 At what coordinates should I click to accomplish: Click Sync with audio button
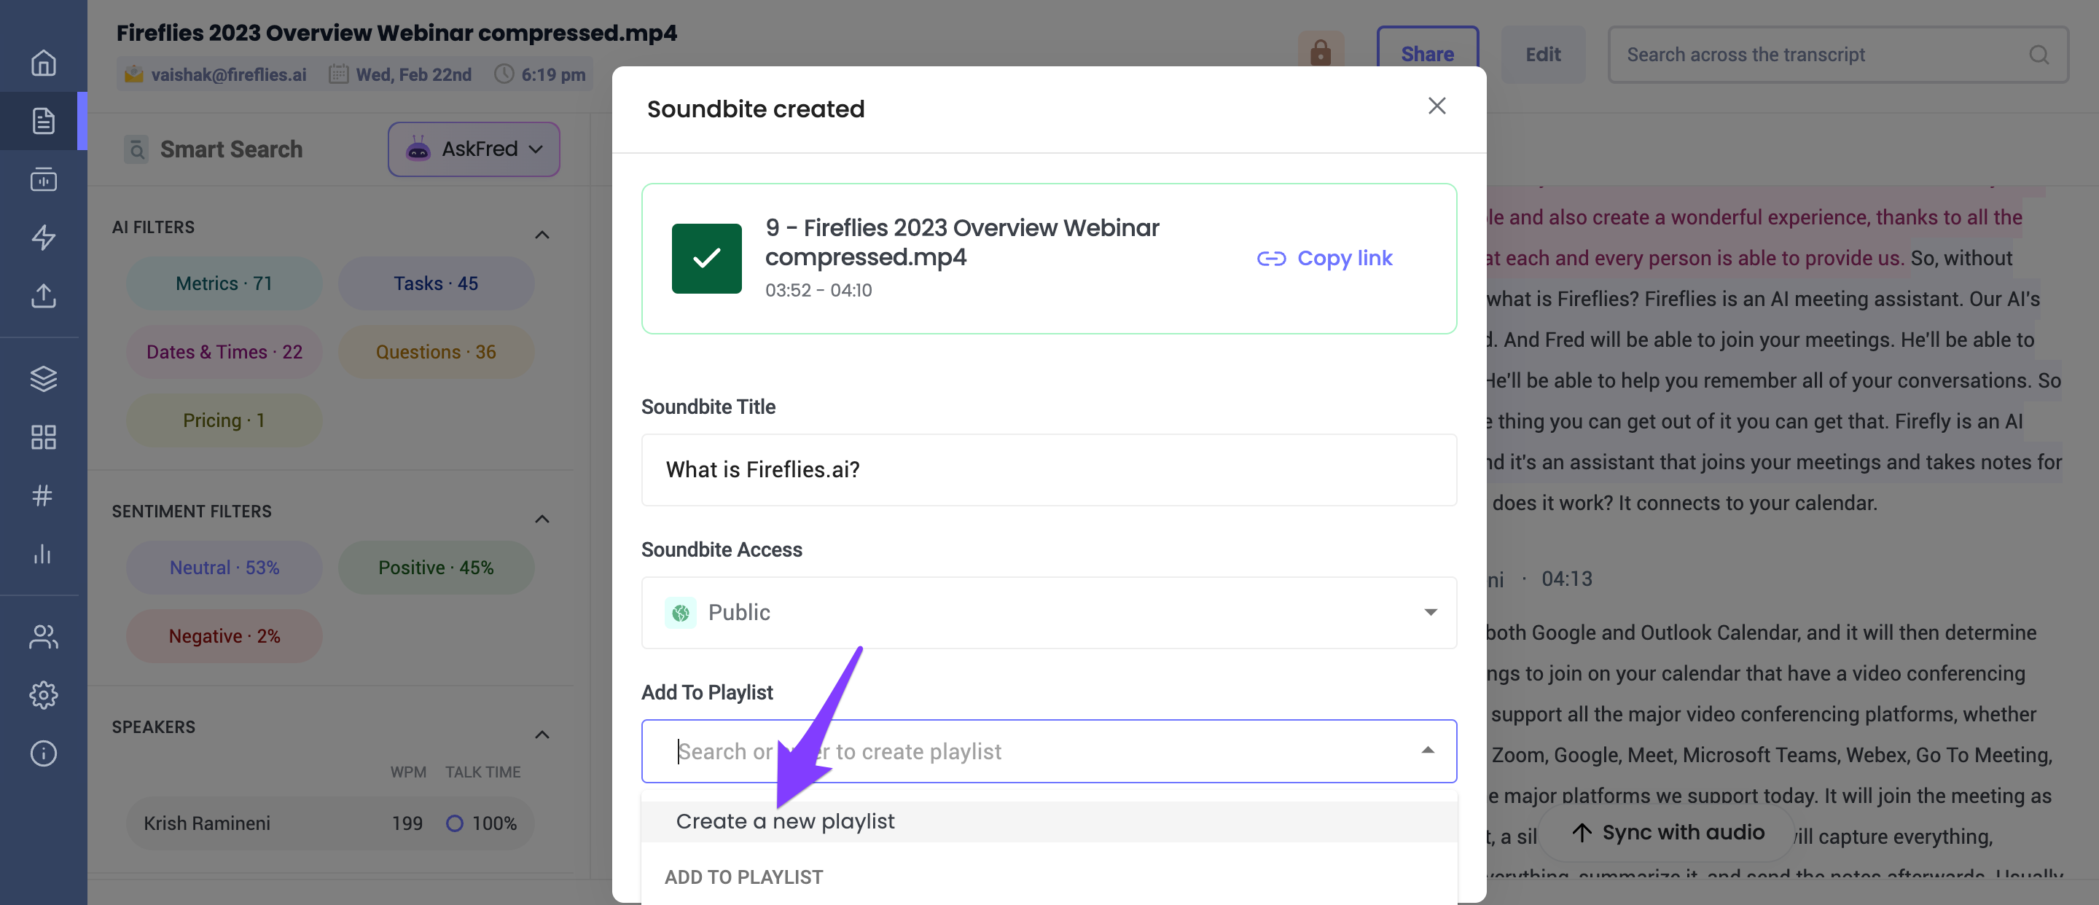click(1666, 833)
